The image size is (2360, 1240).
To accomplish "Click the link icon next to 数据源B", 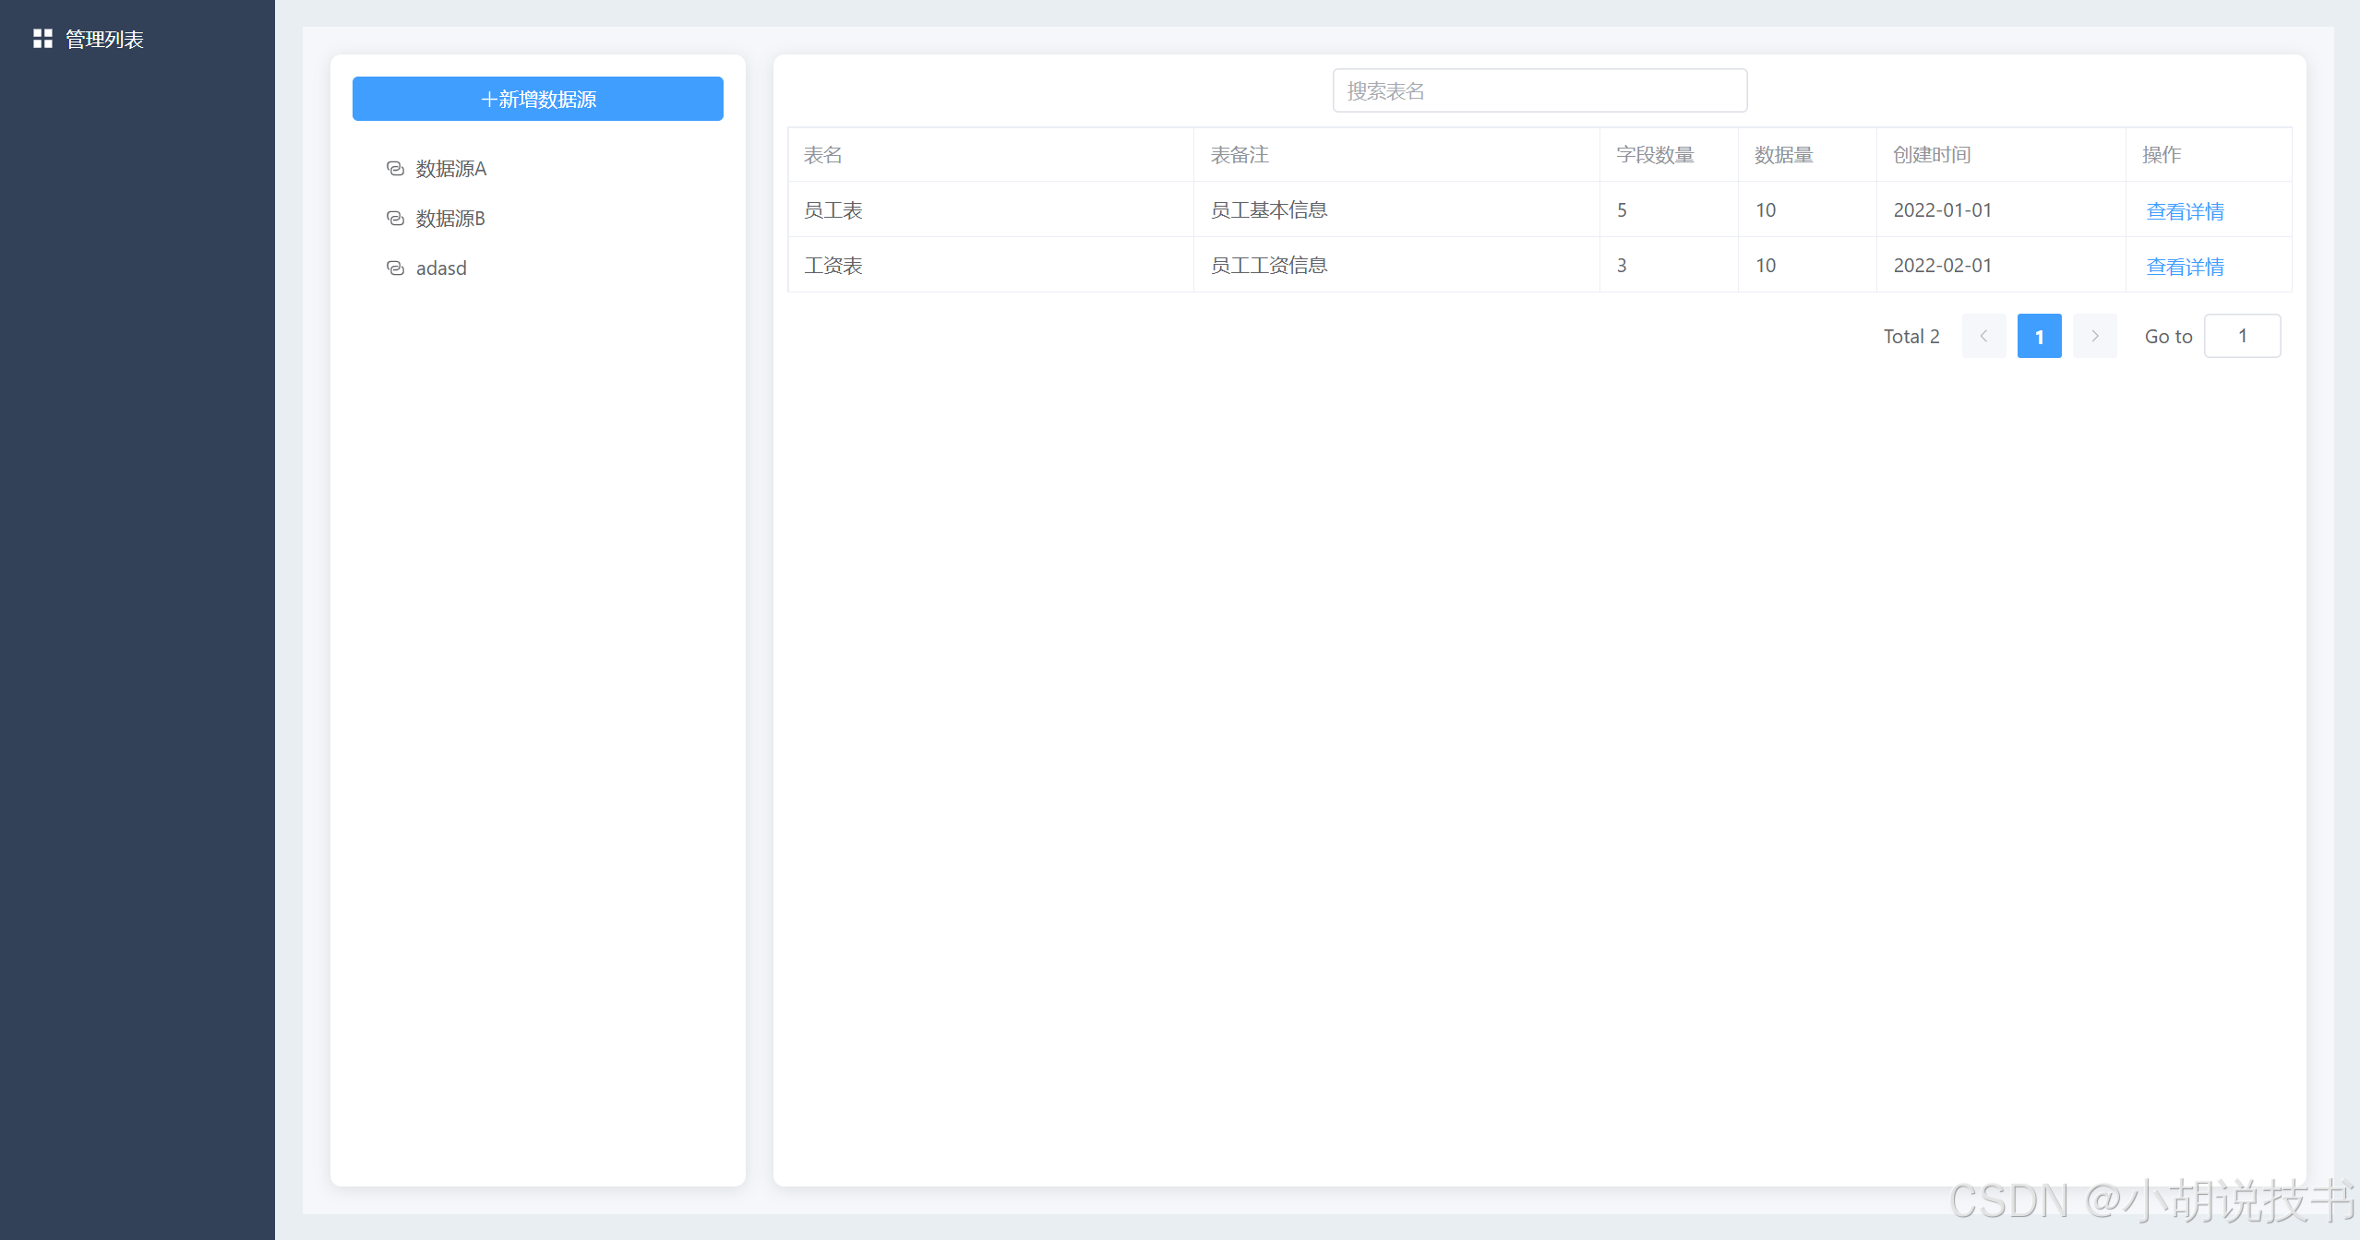I will [x=395, y=219].
